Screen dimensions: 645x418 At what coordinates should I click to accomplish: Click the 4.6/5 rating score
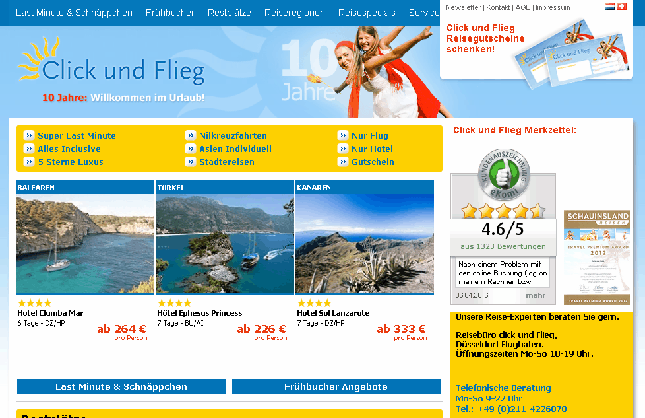(503, 229)
